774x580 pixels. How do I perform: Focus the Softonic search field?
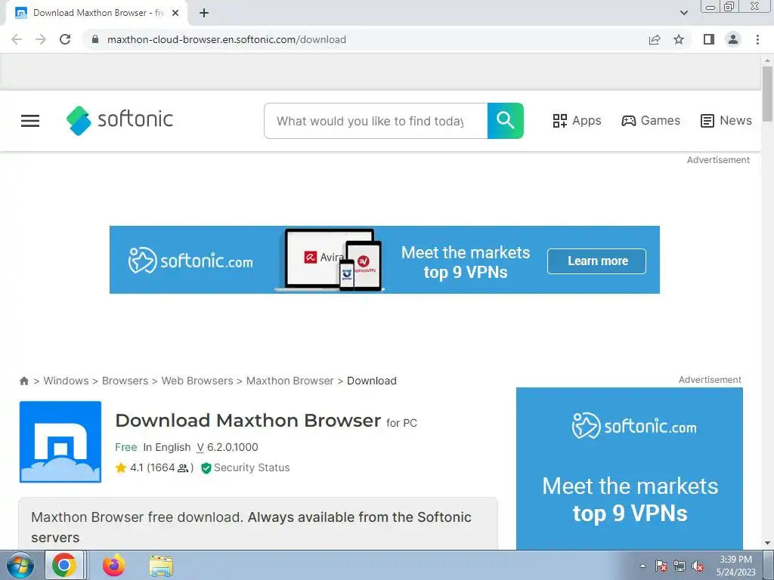[x=376, y=121]
